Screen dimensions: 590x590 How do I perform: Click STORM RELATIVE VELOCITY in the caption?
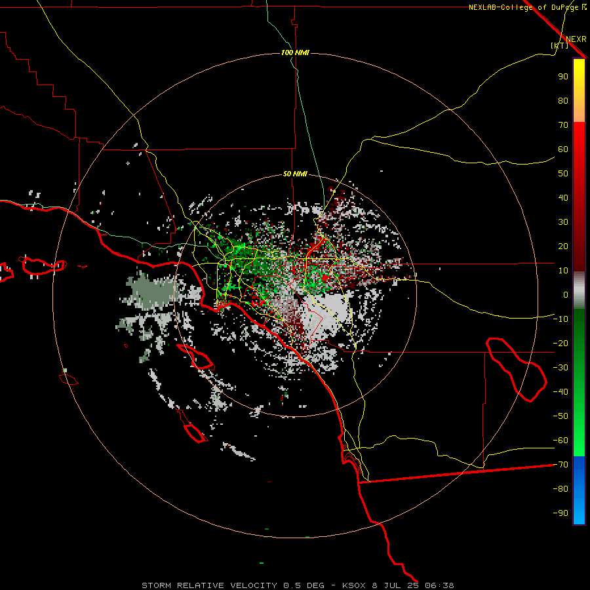pos(210,585)
